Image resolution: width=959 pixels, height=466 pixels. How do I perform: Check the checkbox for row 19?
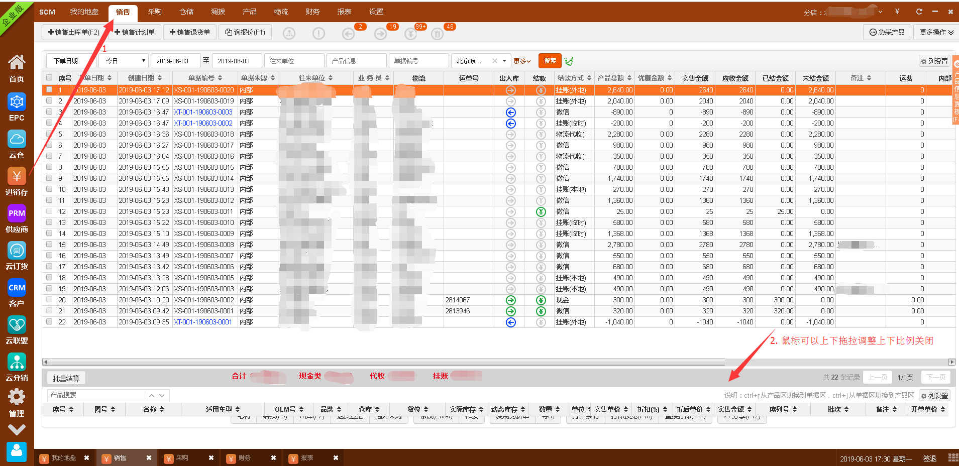click(49, 288)
